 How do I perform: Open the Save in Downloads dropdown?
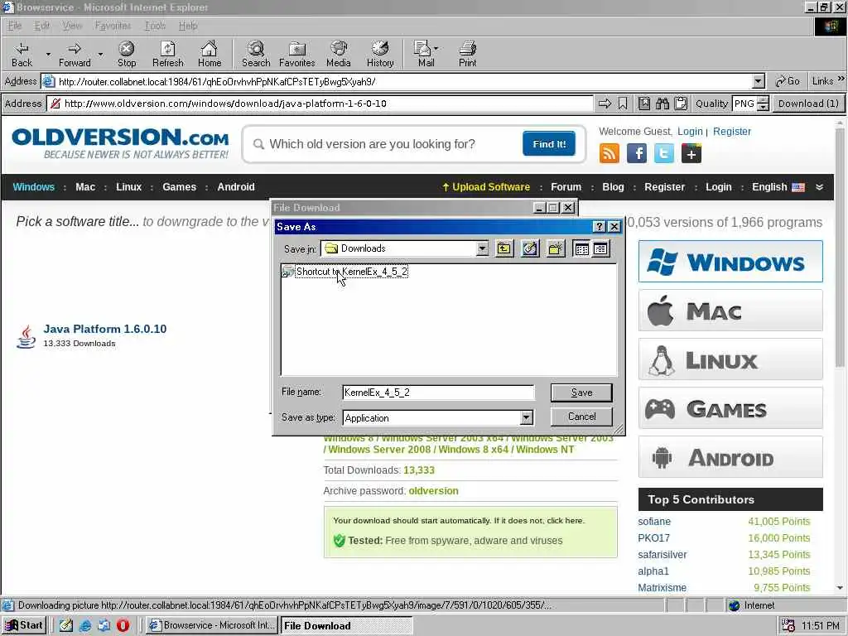click(482, 248)
